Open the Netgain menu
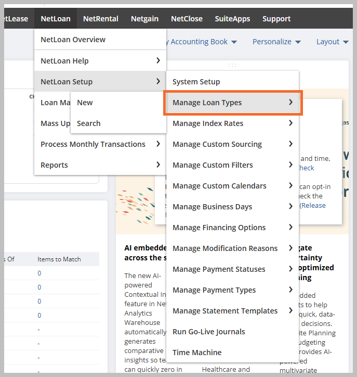 [144, 19]
